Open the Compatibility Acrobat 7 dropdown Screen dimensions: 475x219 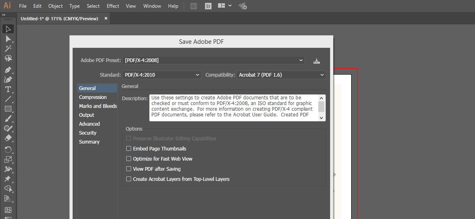pyautogui.click(x=281, y=75)
